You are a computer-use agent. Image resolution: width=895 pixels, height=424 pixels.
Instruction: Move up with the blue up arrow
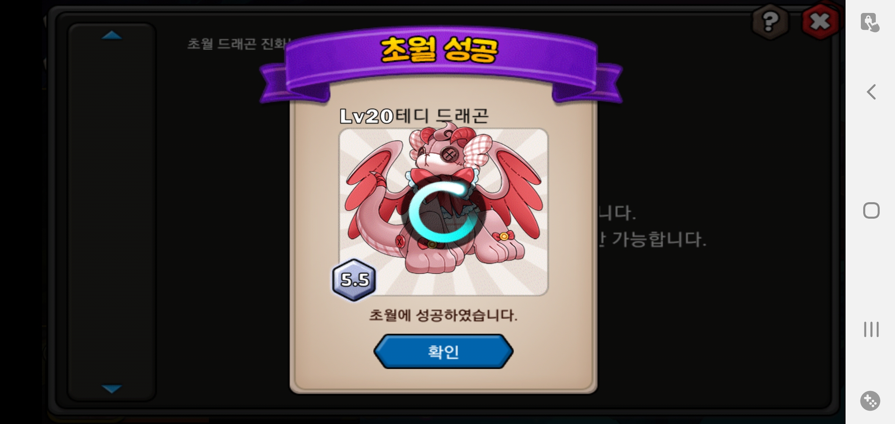112,35
